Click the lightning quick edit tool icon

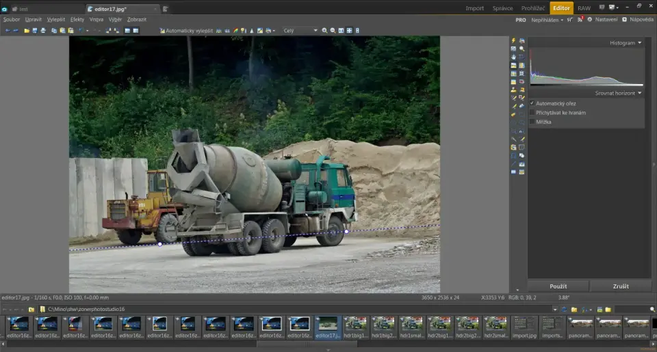(513, 41)
